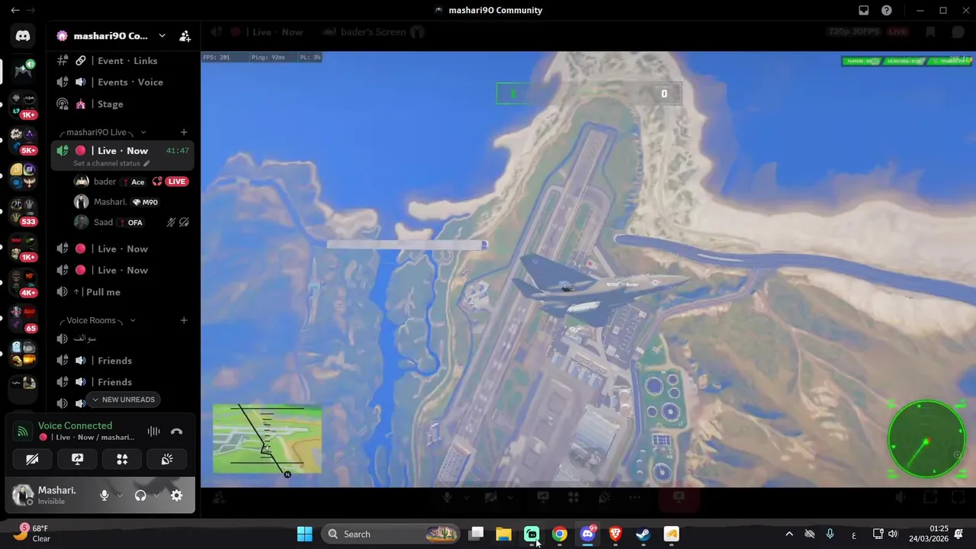
Task: Click the pencil next to Set a channel status
Action: [146, 163]
